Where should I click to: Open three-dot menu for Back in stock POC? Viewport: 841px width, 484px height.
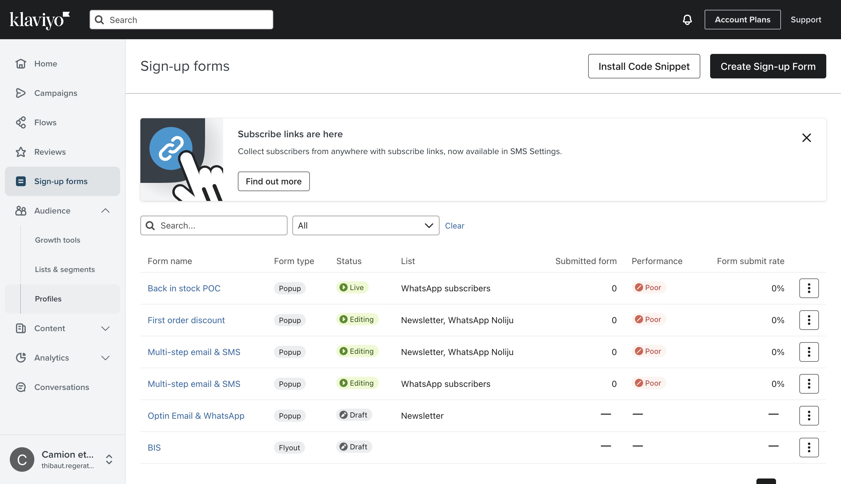tap(809, 288)
